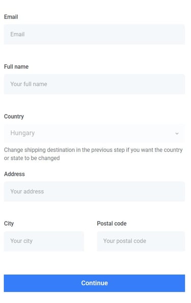This screenshot has height=303, width=191.
Task: Focus the Email input field
Action: tap(94, 35)
